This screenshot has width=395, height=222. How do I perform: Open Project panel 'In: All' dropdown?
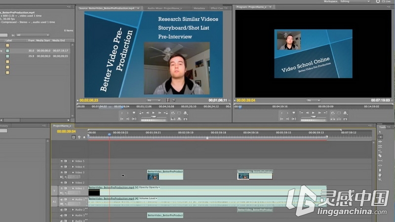[x=33, y=35]
